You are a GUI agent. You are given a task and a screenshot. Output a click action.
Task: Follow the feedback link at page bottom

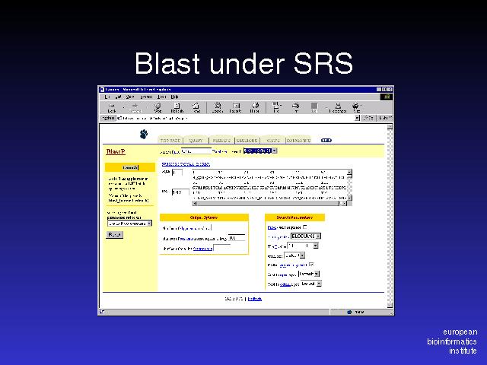(254, 299)
